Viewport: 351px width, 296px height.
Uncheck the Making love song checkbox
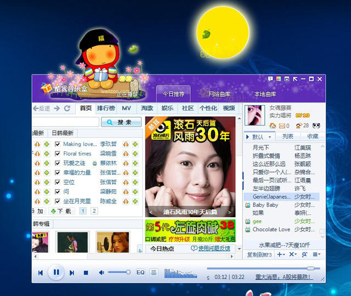(57, 144)
